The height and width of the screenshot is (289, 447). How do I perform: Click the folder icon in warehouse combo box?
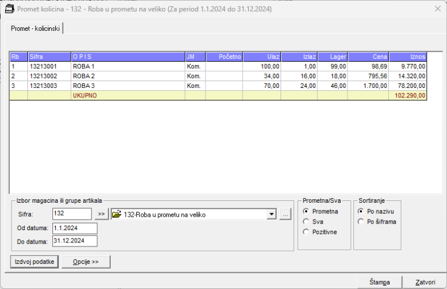pyautogui.click(x=116, y=214)
